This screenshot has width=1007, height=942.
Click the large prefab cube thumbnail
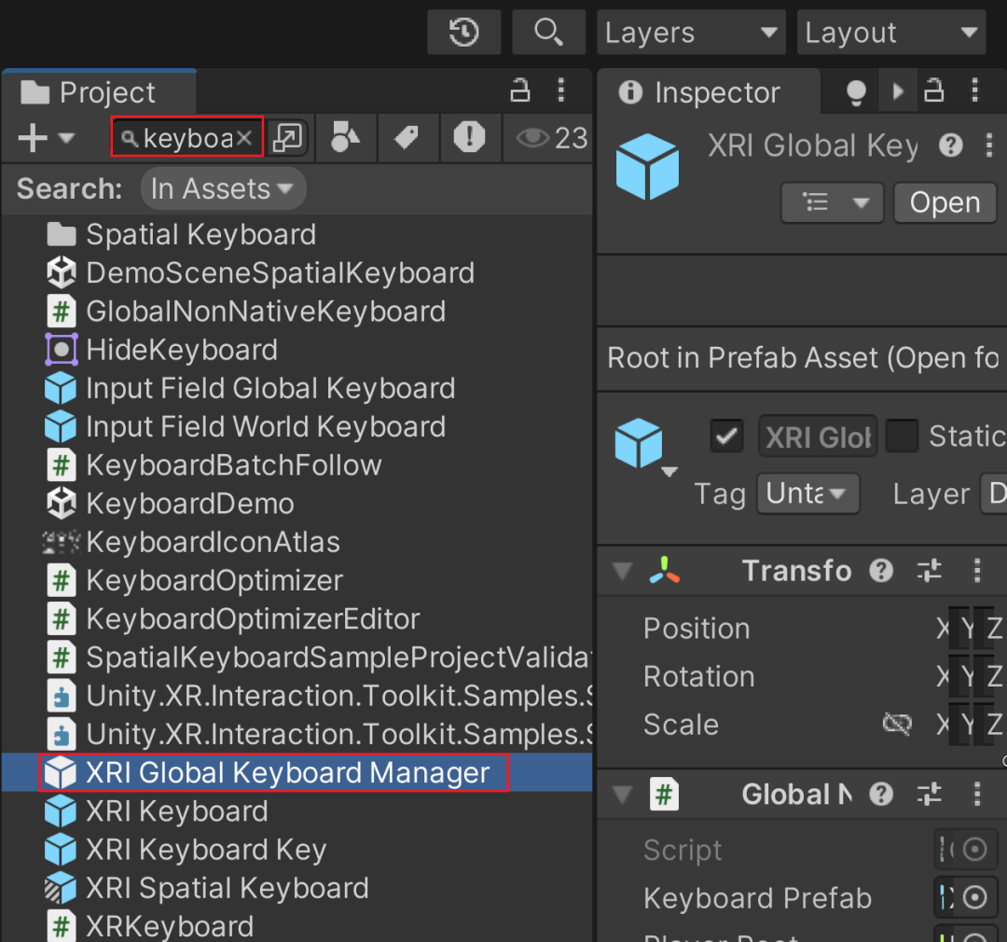pos(647,166)
